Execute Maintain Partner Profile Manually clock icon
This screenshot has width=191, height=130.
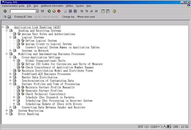tap(23, 87)
